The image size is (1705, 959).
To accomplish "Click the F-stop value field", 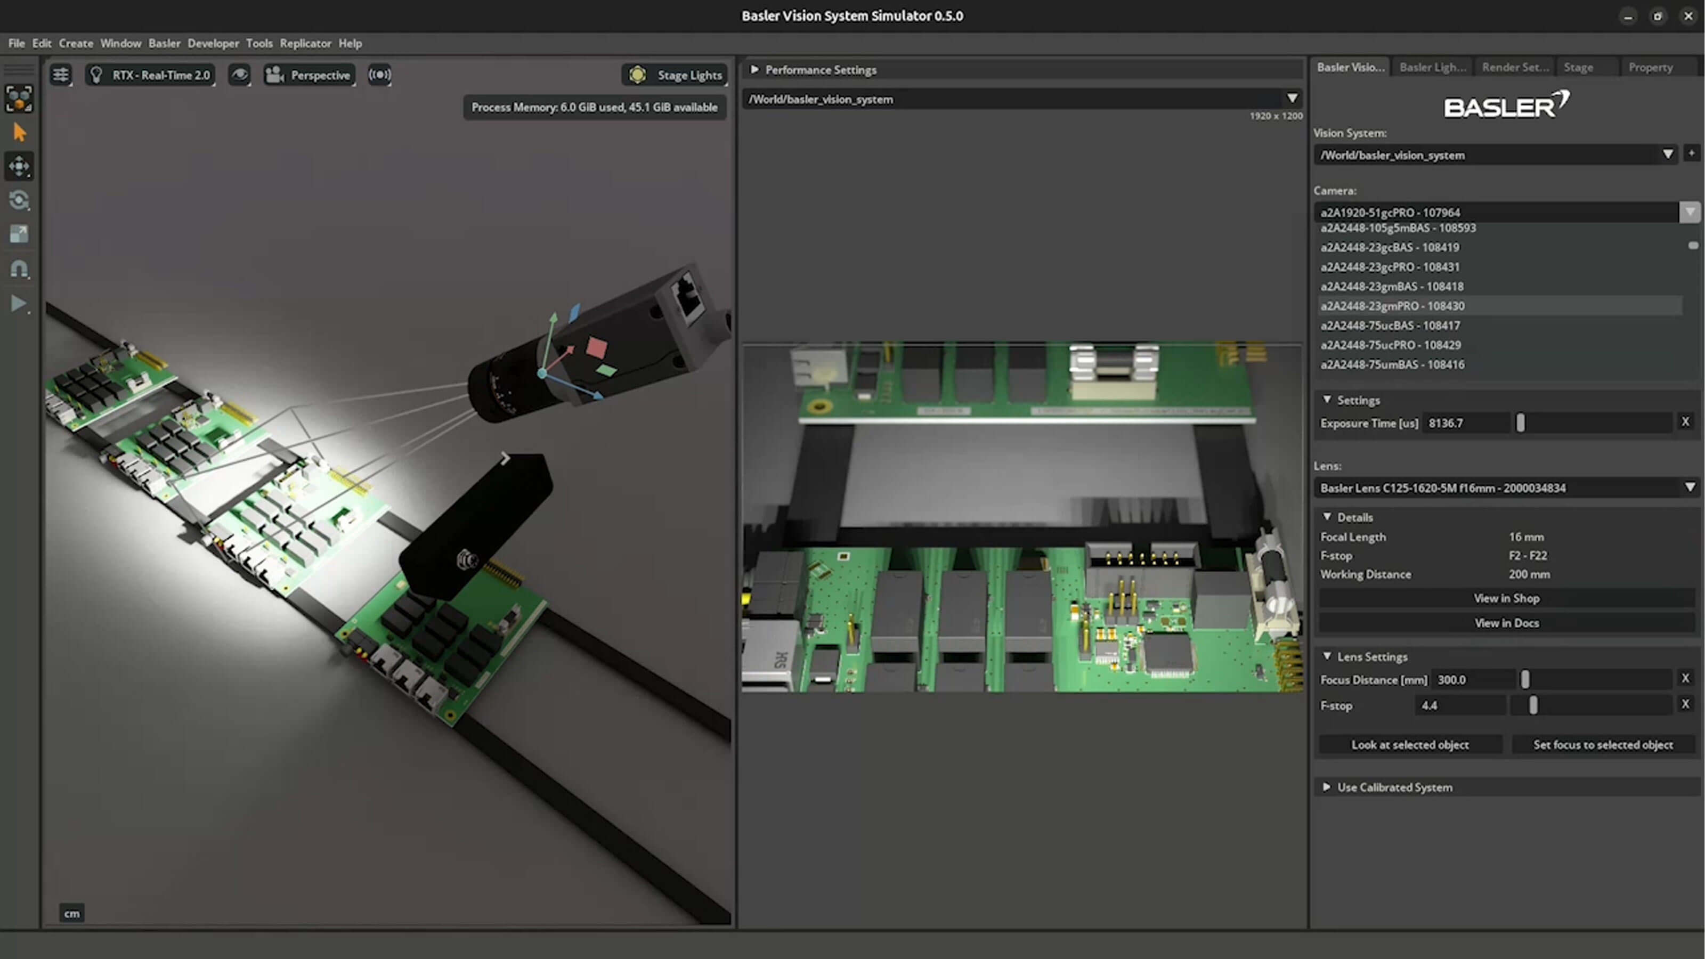I will [x=1461, y=705].
